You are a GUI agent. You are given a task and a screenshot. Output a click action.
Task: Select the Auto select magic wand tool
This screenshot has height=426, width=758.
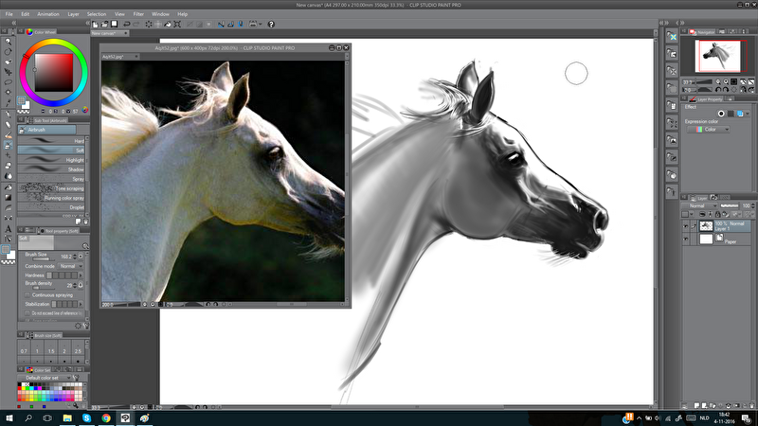coord(8,92)
